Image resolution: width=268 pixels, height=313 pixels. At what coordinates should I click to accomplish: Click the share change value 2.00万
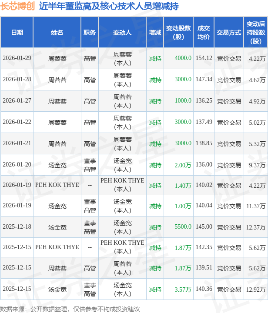(183, 165)
